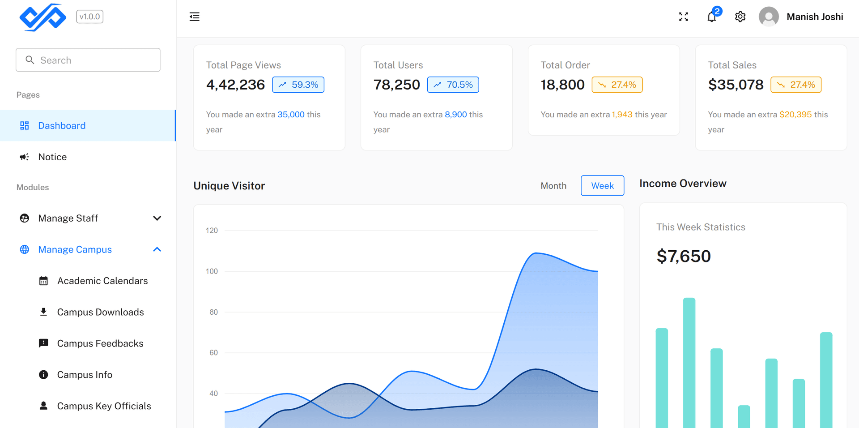859x428 pixels.
Task: Click the 78,250 total users number
Action: [396, 85]
